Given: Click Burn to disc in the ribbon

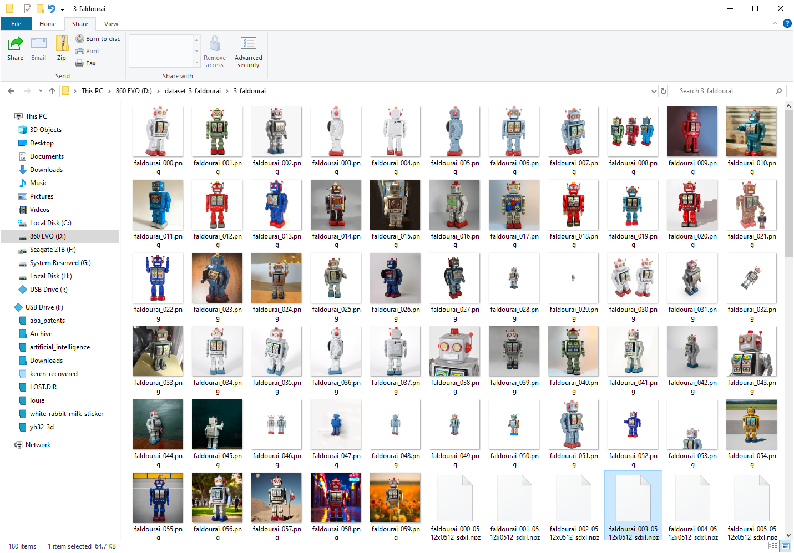Looking at the screenshot, I should click(x=98, y=39).
